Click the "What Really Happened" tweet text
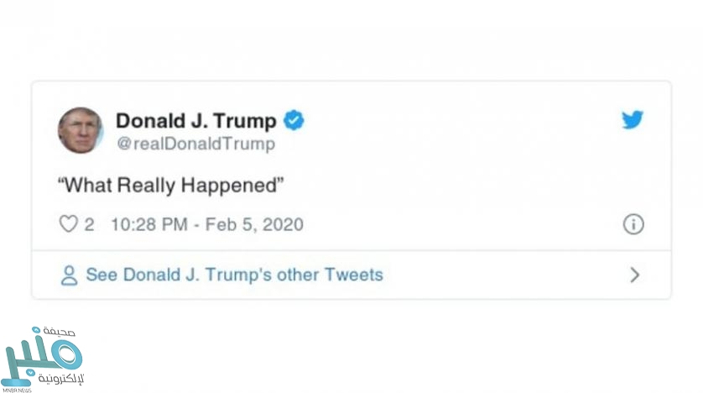 click(172, 185)
